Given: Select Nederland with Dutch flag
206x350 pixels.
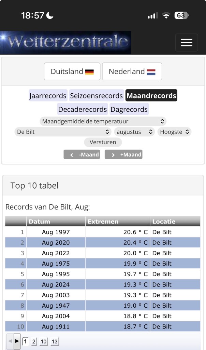Looking at the screenshot, I should 132,71.
